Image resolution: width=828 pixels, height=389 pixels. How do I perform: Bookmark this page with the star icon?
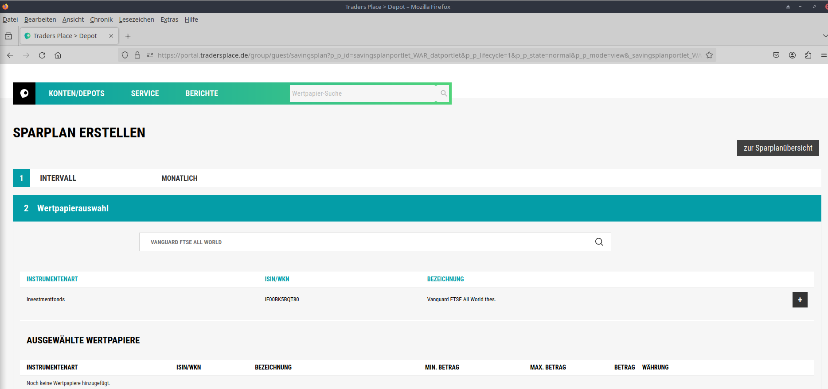coord(709,55)
